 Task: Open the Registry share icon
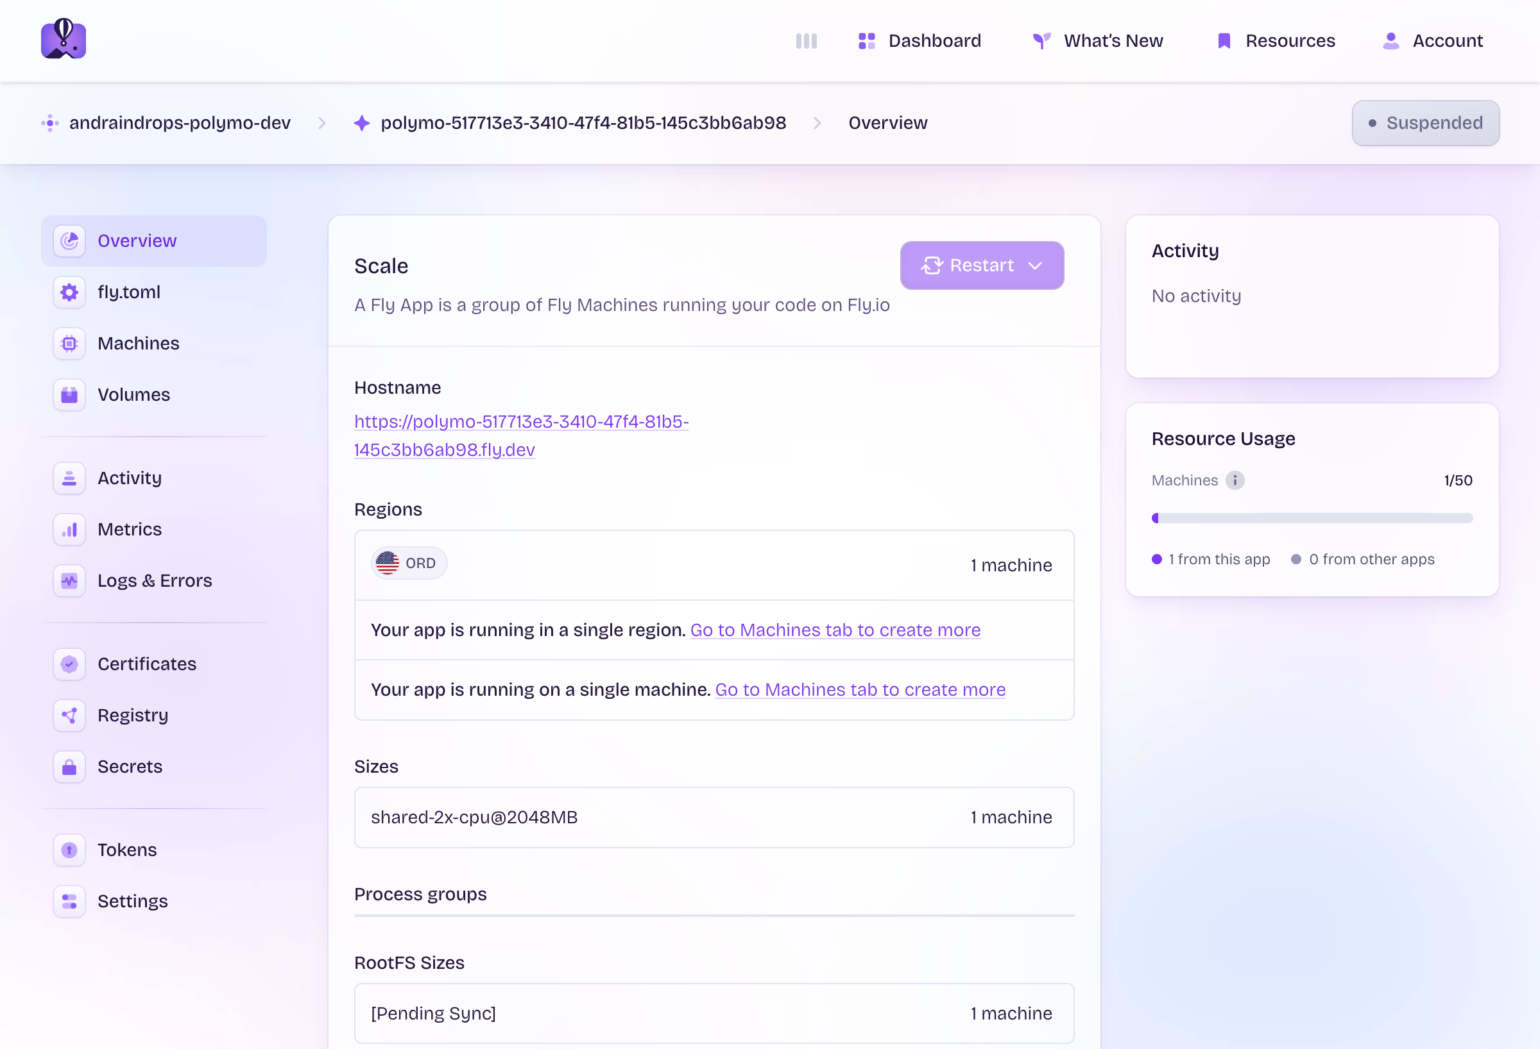[x=69, y=715]
